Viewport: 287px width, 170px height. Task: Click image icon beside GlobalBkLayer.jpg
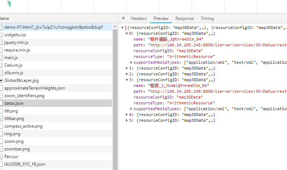coord(1,80)
